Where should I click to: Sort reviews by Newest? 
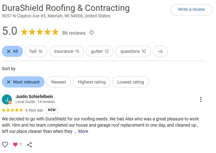click(58, 82)
